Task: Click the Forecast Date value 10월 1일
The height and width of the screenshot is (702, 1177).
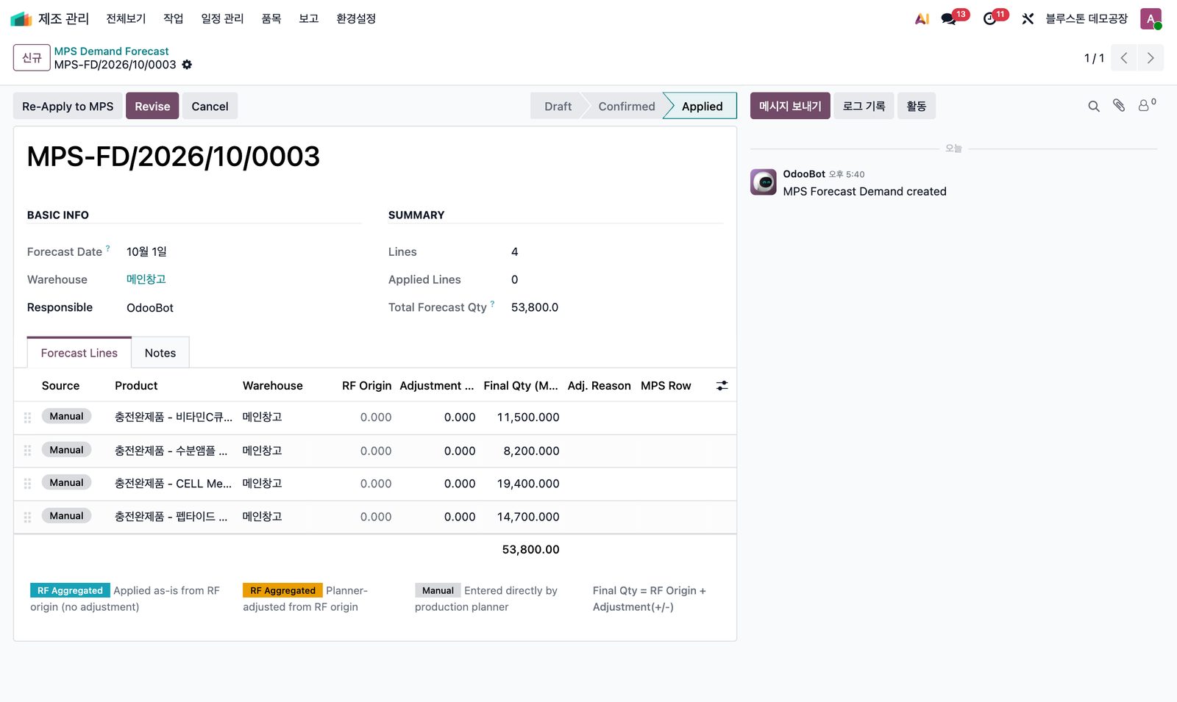Action: 146,251
